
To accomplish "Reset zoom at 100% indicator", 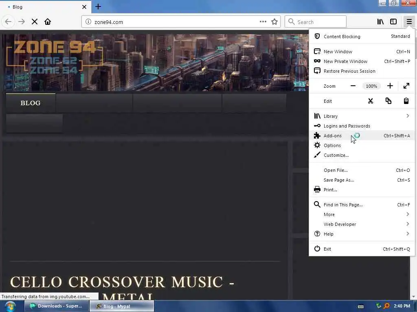I will [371, 86].
